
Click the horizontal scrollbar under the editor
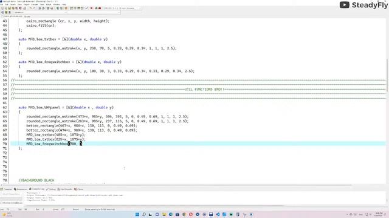(176, 185)
